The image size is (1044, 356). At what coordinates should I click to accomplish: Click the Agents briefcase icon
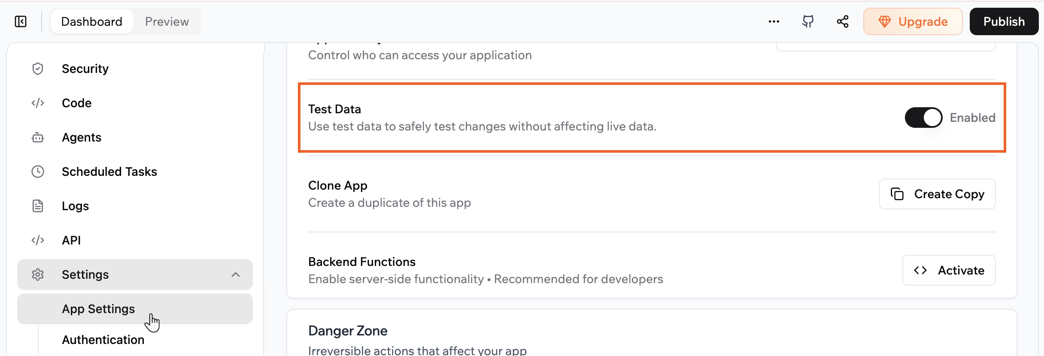38,137
